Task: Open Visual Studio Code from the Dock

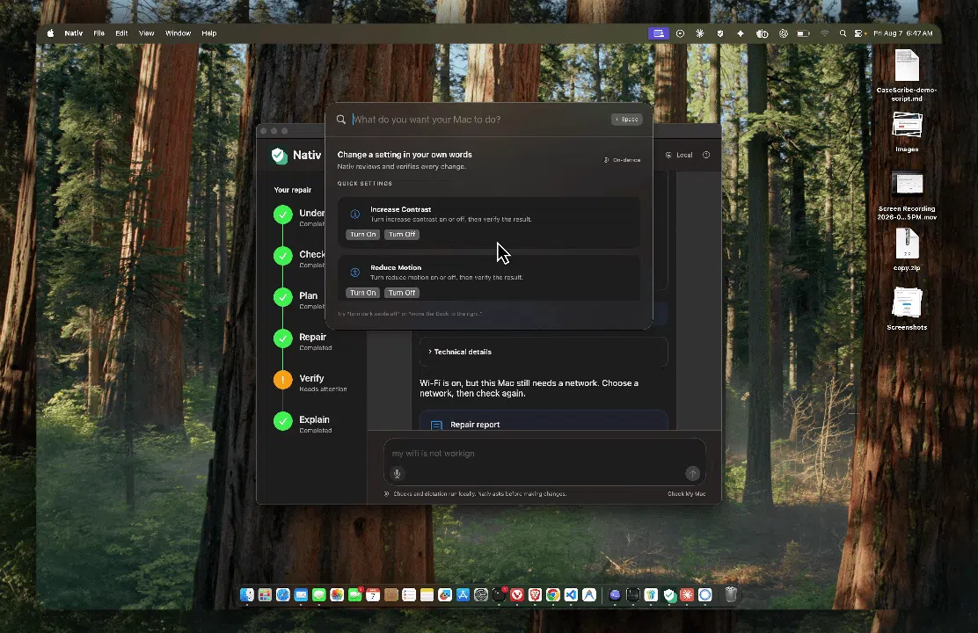Action: (572, 595)
